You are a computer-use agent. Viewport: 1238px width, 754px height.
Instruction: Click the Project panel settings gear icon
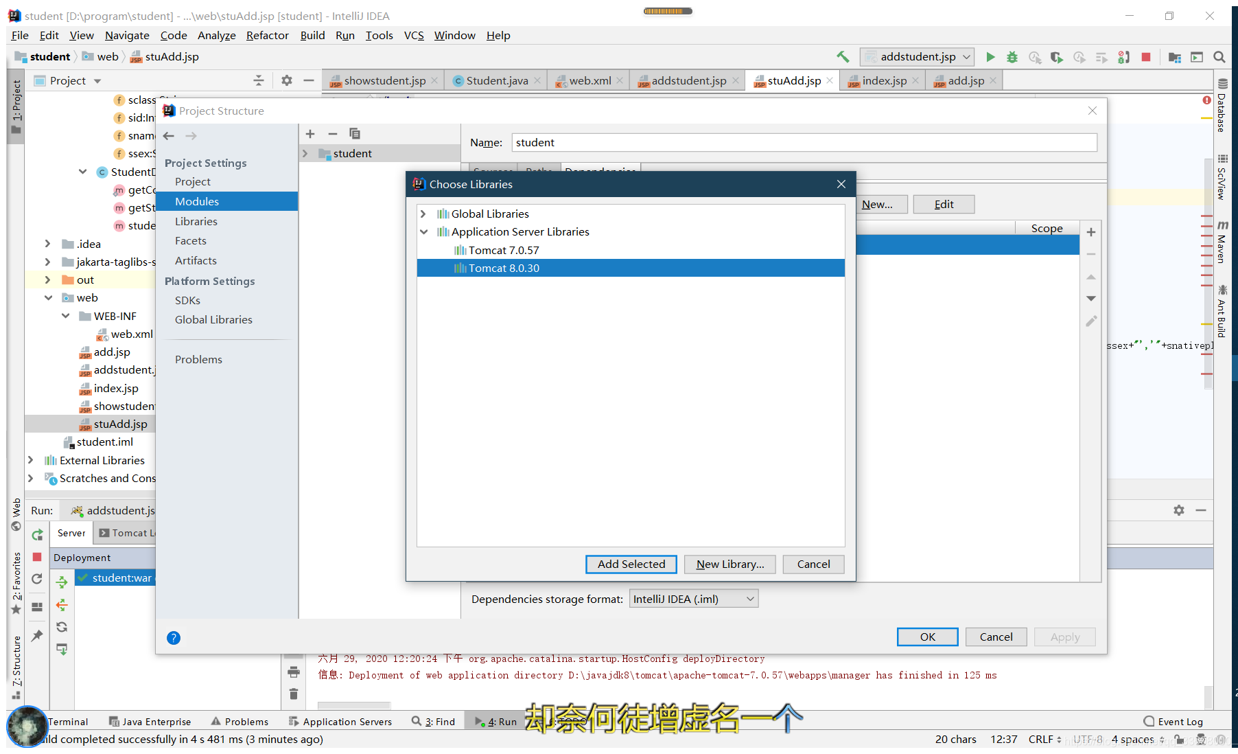287,80
